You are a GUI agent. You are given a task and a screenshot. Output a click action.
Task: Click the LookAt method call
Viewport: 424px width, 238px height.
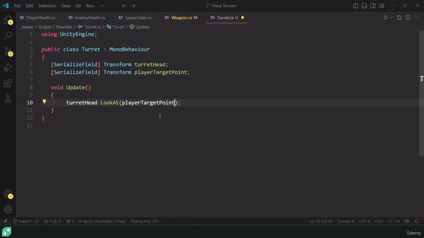109,102
